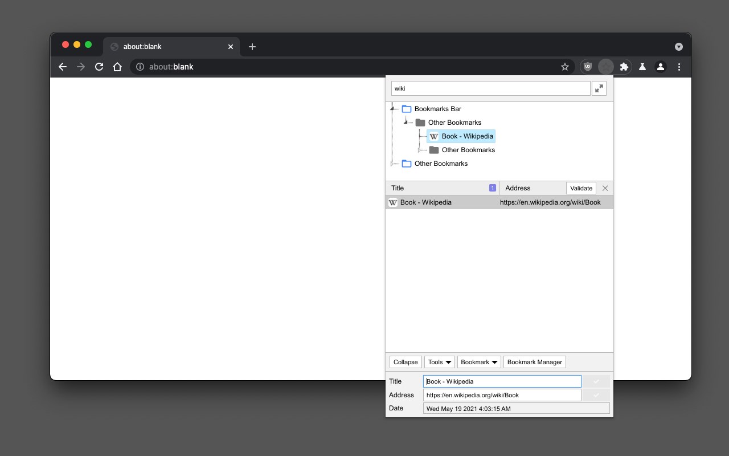Focus the Title input field
729x456 pixels.
(502, 381)
